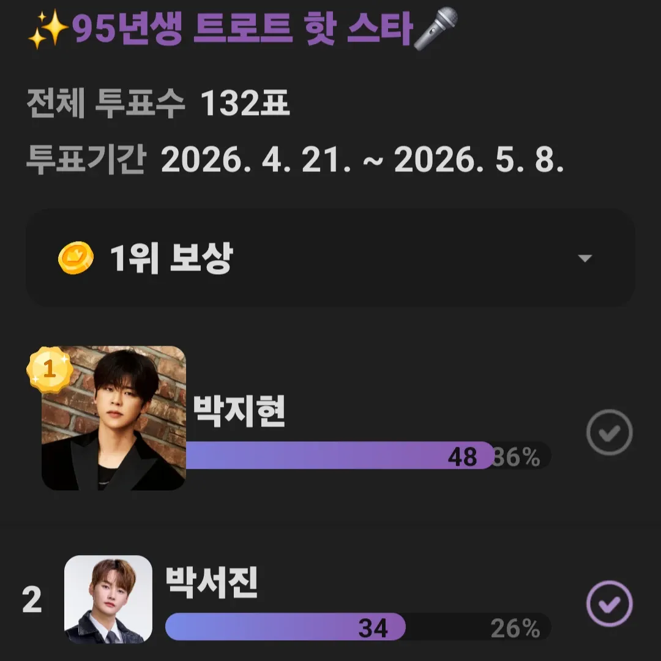661x661 pixels.
Task: Click the microphone icon beside the title
Action: tap(436, 28)
